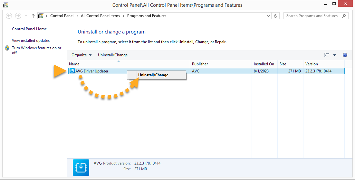Open Help via question mark icon
This screenshot has height=180, width=355.
(x=345, y=55)
